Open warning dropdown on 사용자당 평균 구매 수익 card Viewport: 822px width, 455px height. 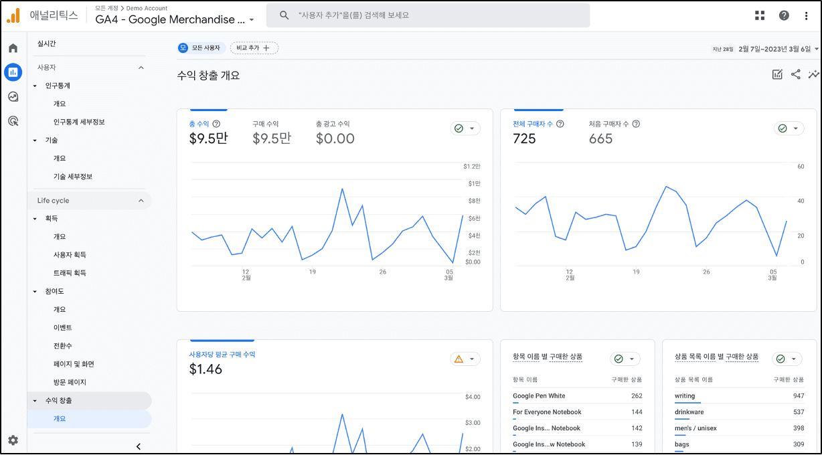465,359
